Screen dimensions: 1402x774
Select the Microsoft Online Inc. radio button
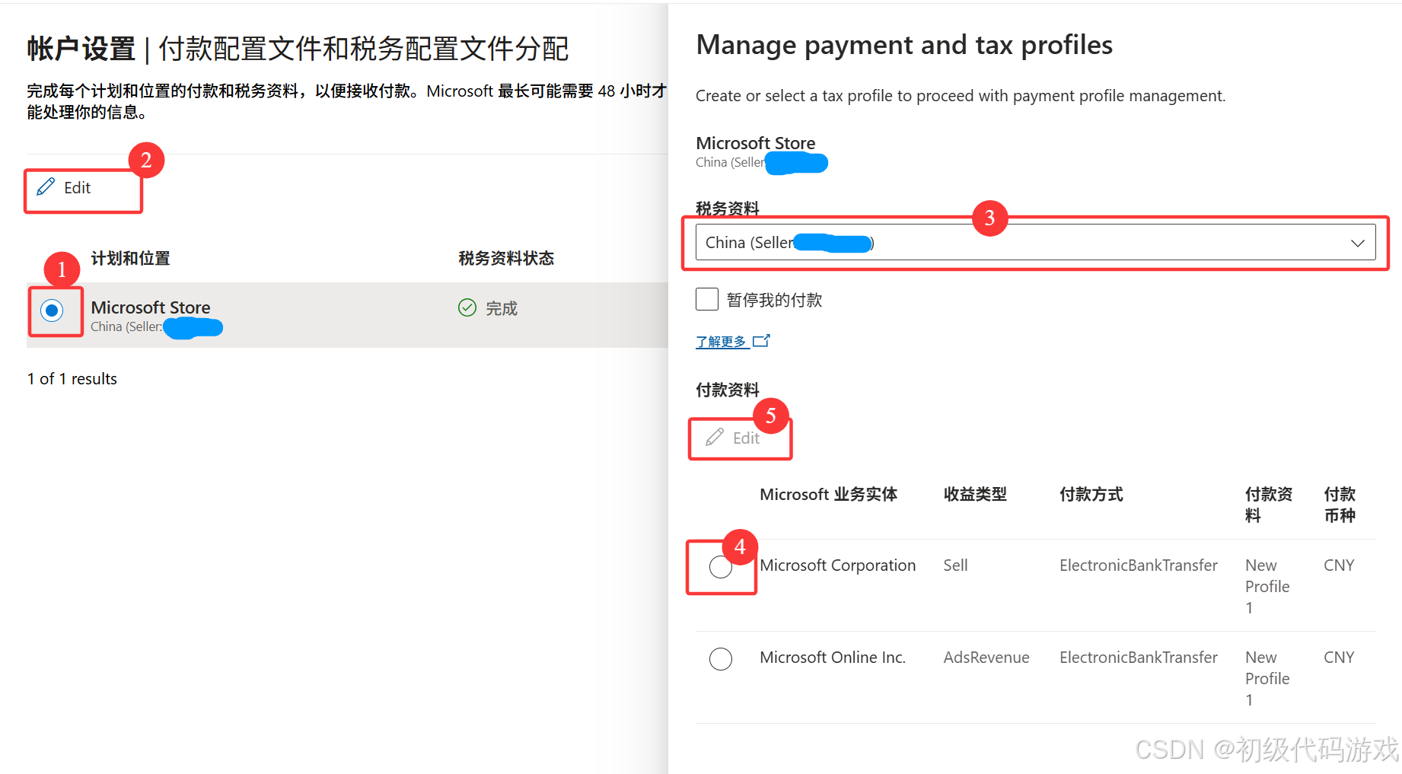point(721,658)
